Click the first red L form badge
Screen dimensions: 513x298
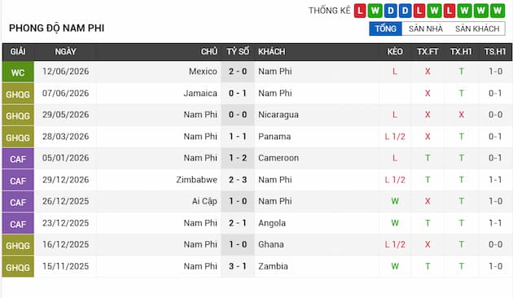360,11
